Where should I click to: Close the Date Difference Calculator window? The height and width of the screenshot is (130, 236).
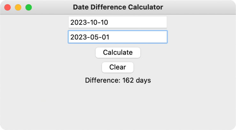7,7
